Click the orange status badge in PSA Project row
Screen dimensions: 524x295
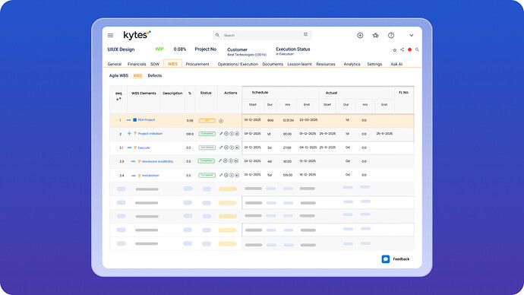click(207, 120)
